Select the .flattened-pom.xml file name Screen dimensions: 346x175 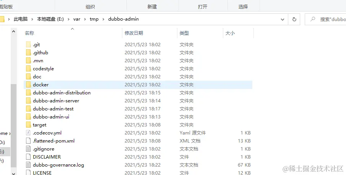pyautogui.click(x=54, y=141)
